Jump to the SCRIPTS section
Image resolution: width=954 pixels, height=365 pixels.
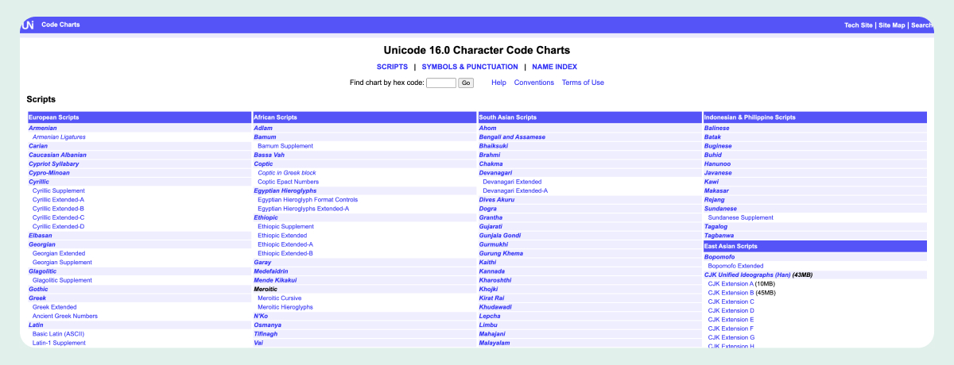tap(392, 67)
